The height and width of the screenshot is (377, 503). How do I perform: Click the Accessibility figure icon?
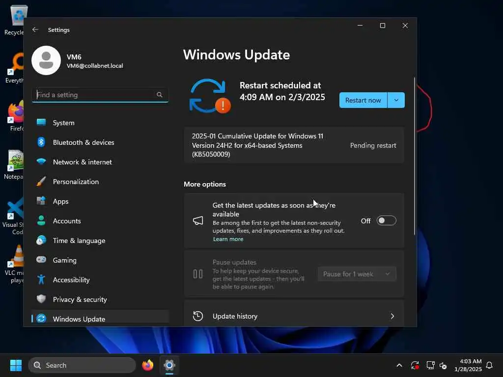41,279
